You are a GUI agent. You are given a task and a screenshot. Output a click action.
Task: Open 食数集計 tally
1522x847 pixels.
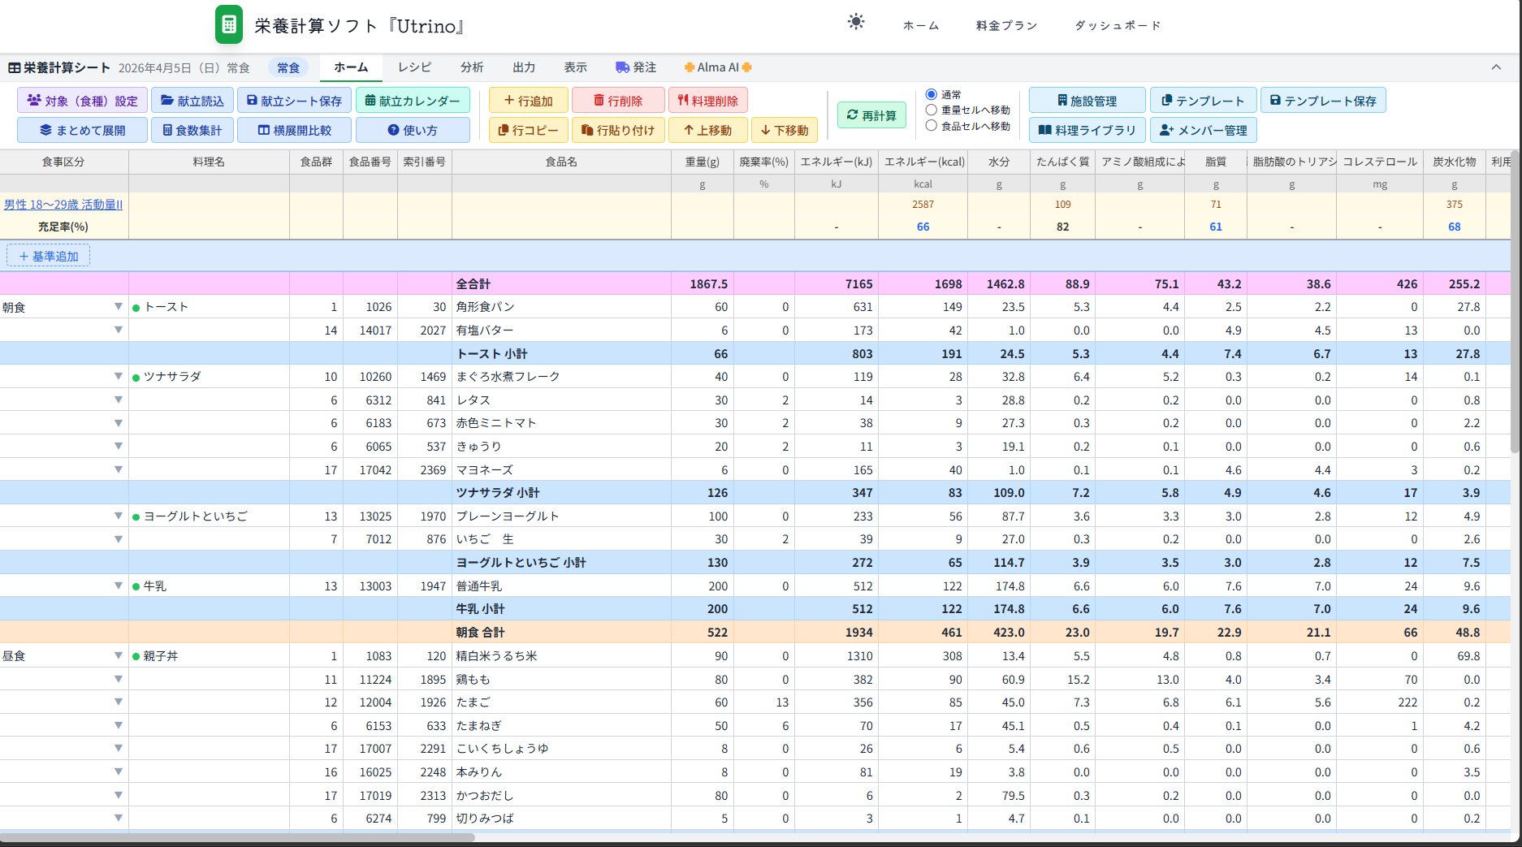pyautogui.click(x=192, y=130)
